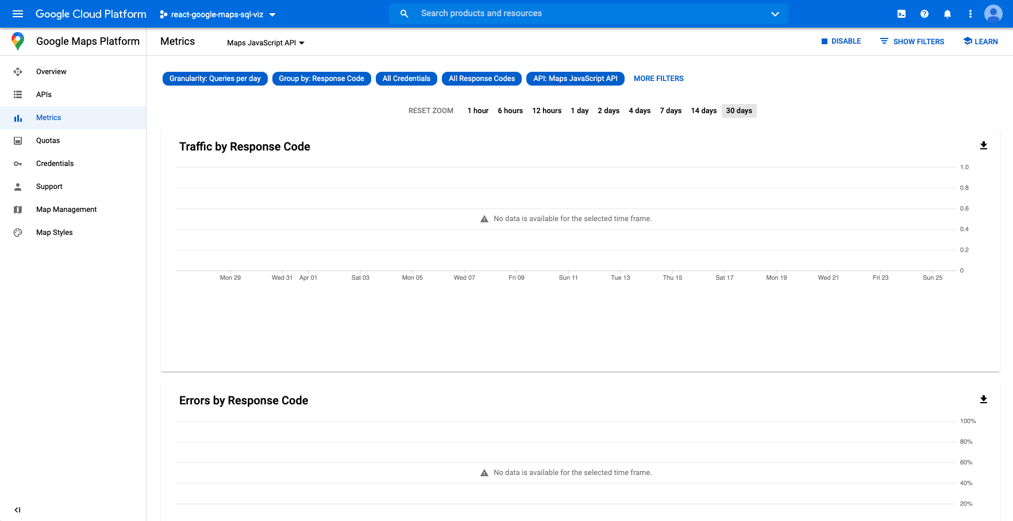1013x521 pixels.
Task: Open the Maps JavaScript API dropdown
Action: pos(265,43)
